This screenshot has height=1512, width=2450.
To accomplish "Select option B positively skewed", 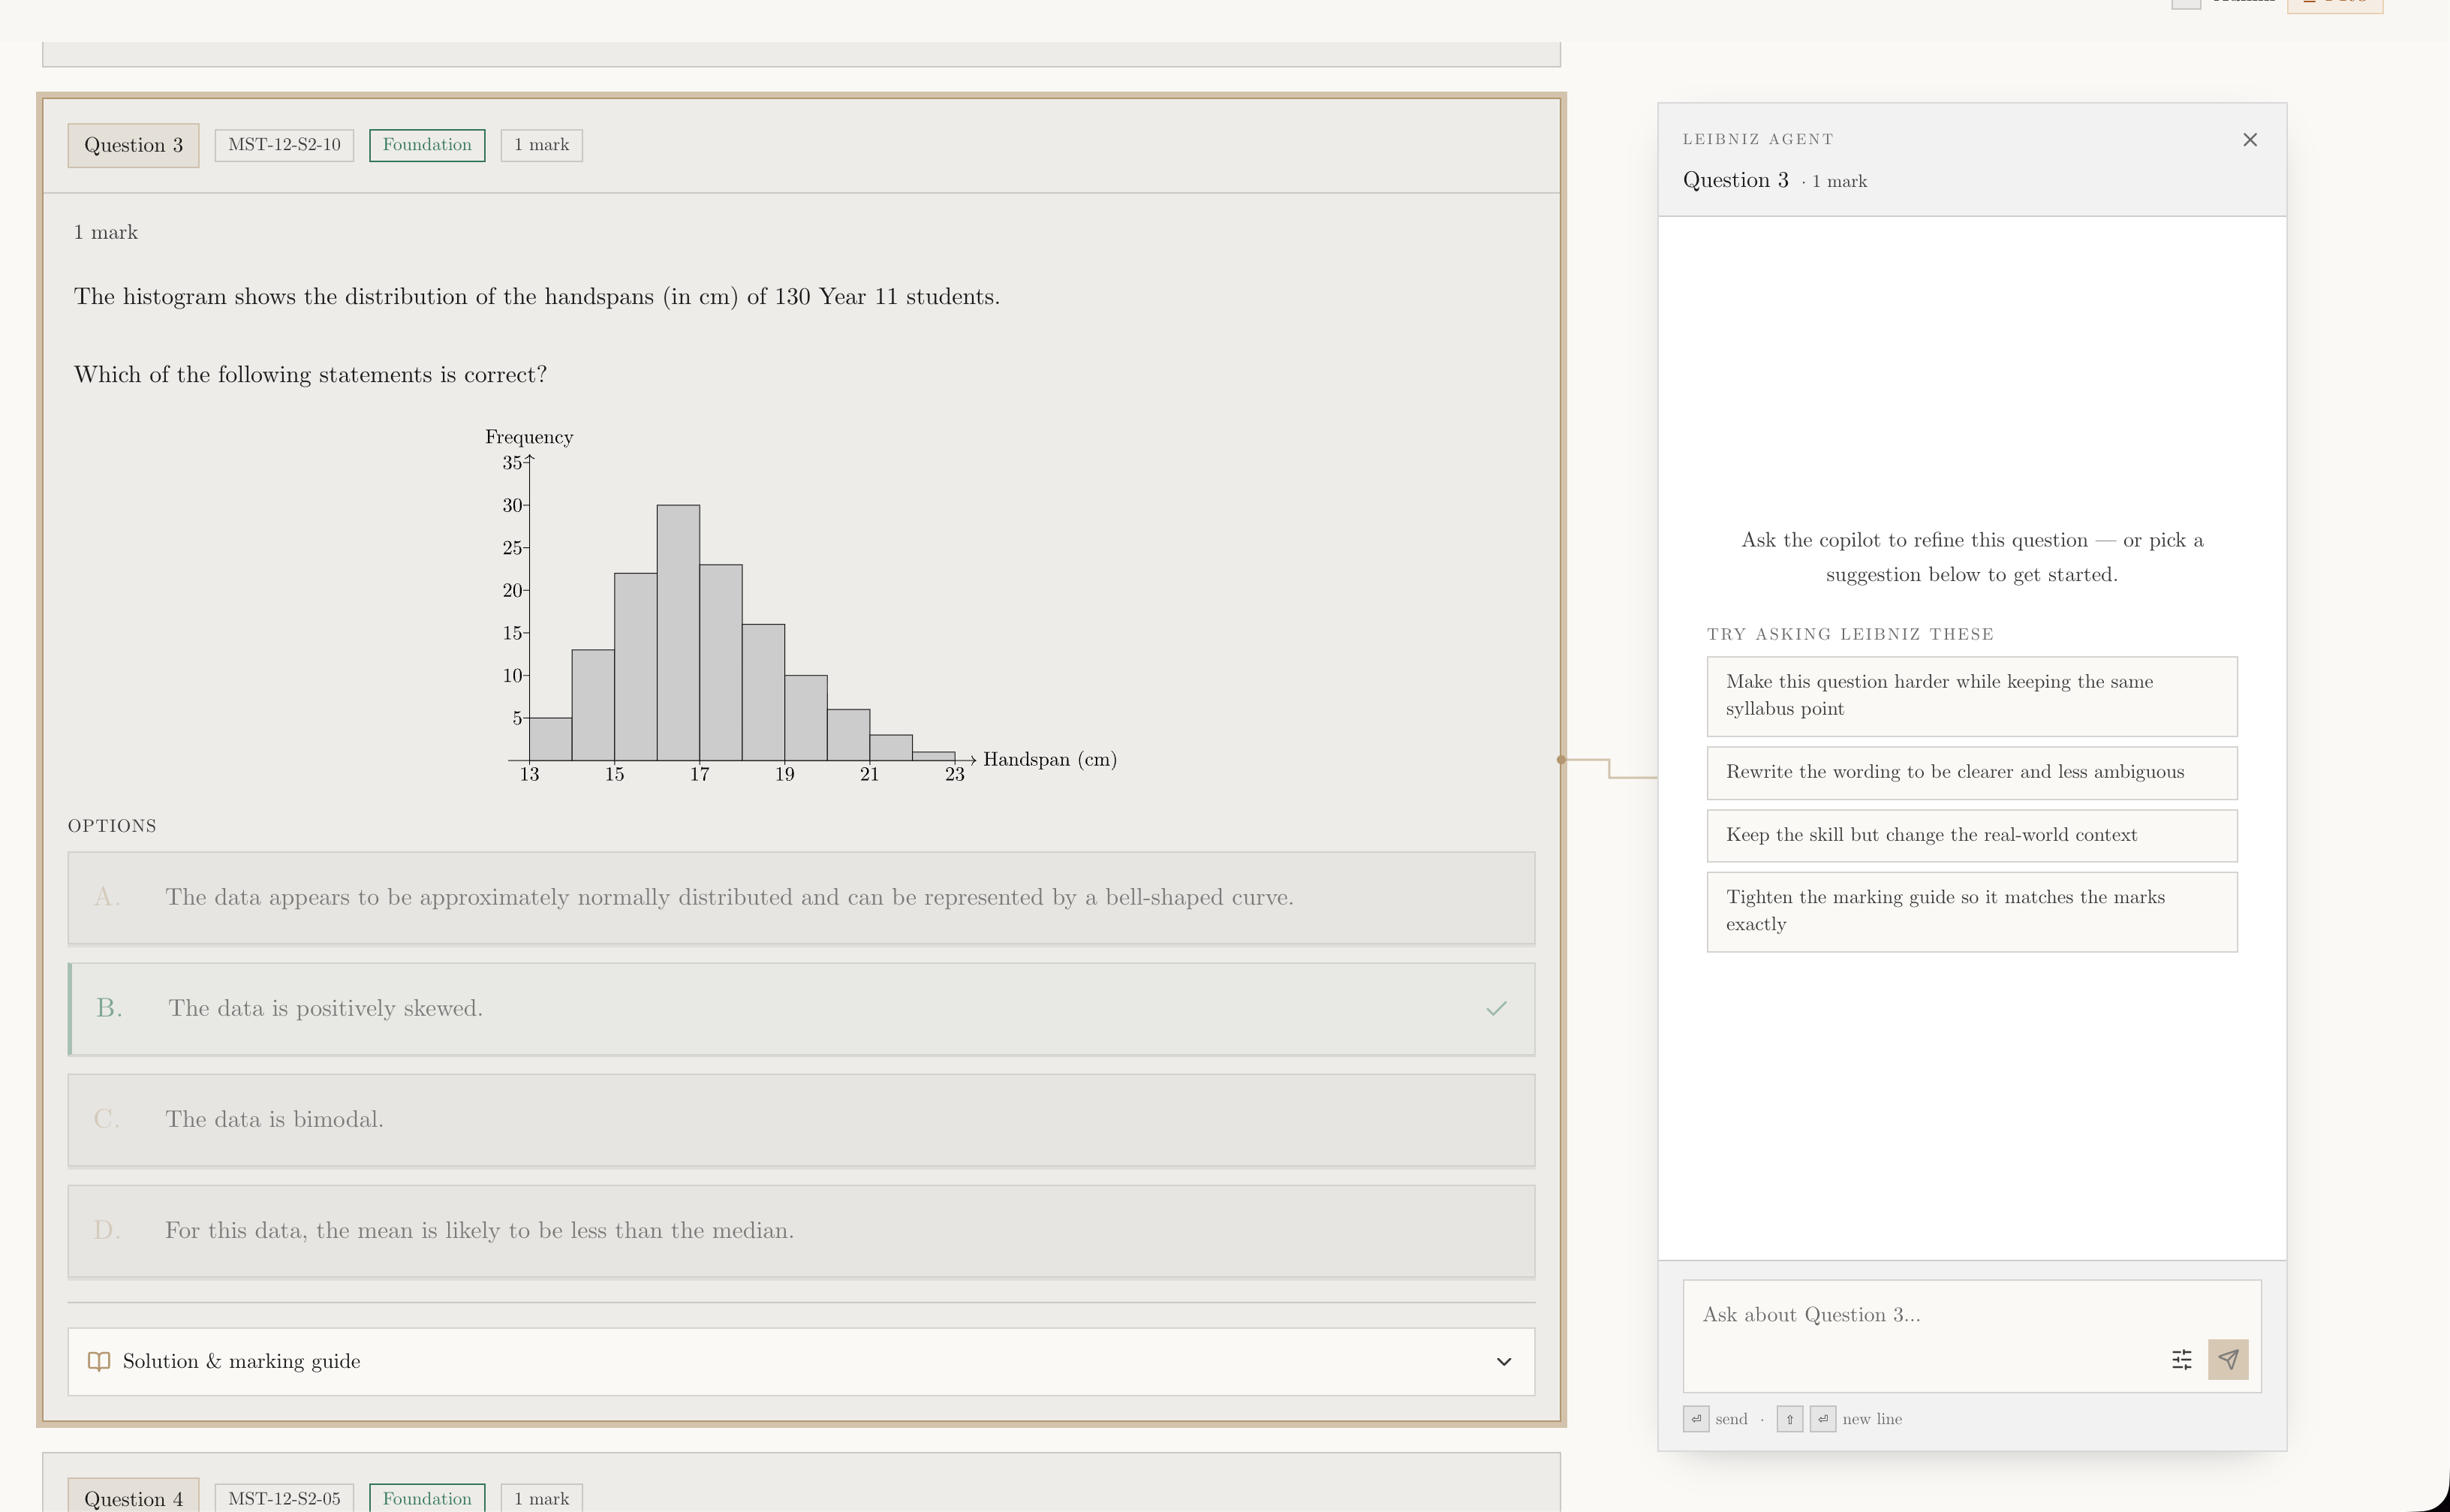I will point(801,1008).
